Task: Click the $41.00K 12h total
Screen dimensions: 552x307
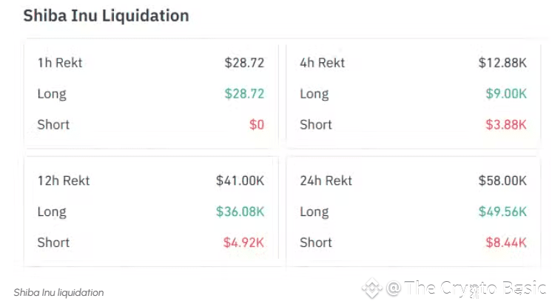Action: 240,181
